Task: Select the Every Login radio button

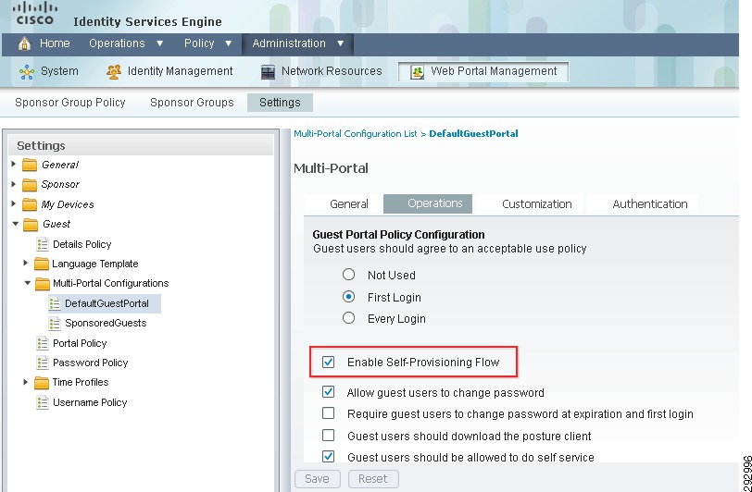Action: (x=348, y=318)
